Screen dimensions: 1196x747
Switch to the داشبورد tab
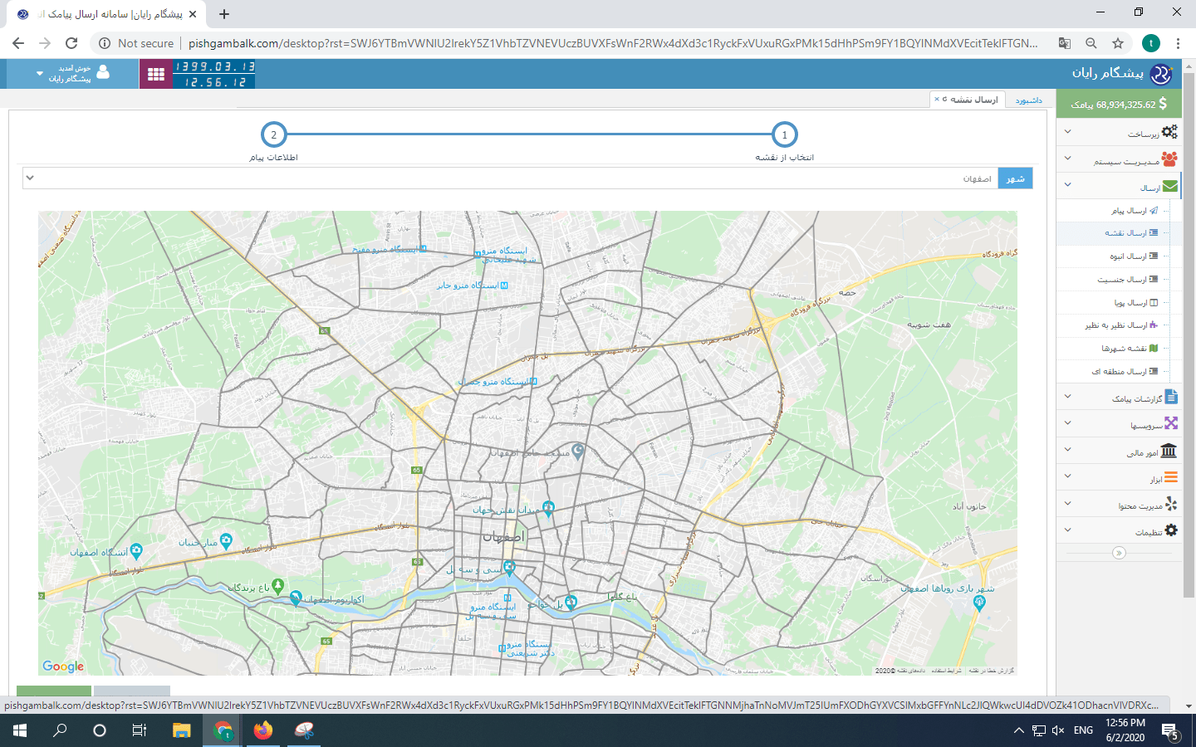(1028, 100)
